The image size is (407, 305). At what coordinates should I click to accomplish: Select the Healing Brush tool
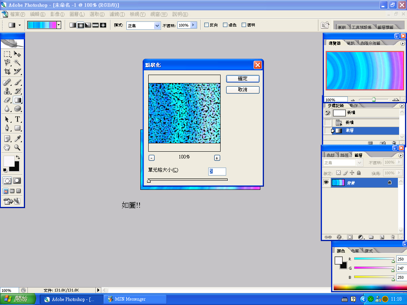(7, 83)
